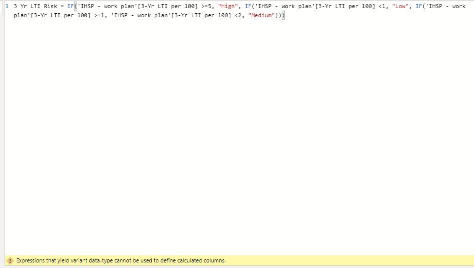Click the error message about variant data-type
Screen dimensions: 474x268
(x=121, y=260)
